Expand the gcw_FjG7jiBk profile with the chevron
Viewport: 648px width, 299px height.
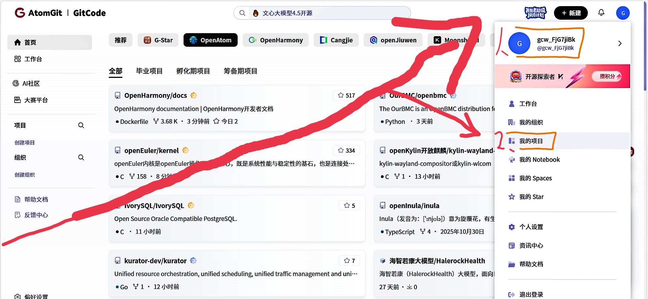click(x=620, y=43)
